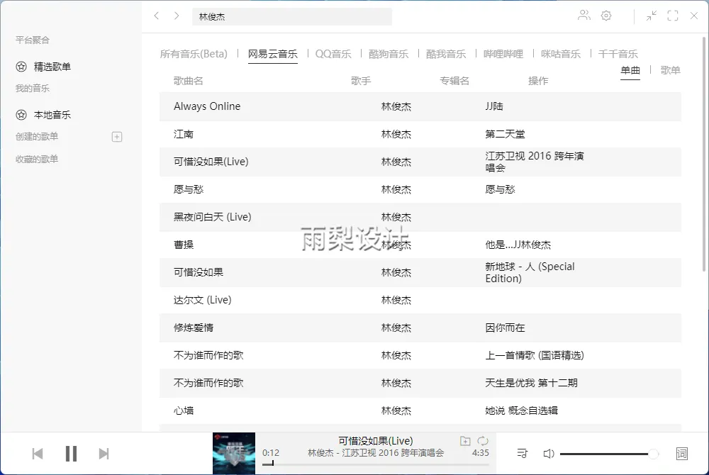Screen dimensions: 709x475
Task: Open the settings gear icon
Action: tap(606, 16)
